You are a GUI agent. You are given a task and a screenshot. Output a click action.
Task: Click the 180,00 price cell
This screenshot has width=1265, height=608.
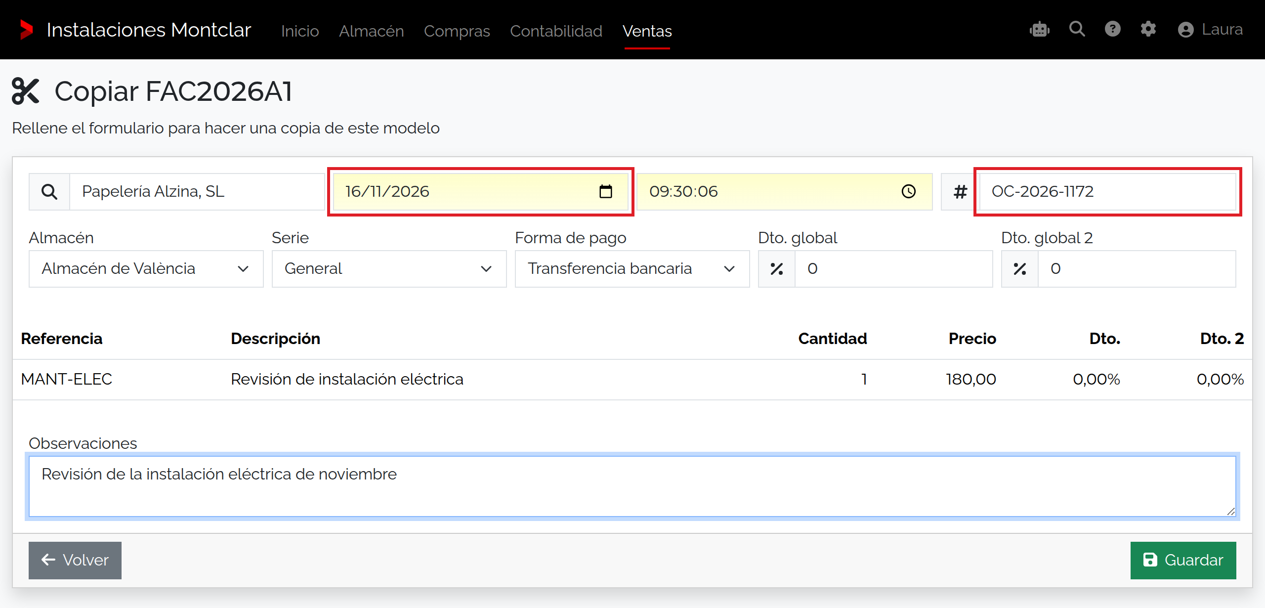coord(971,379)
